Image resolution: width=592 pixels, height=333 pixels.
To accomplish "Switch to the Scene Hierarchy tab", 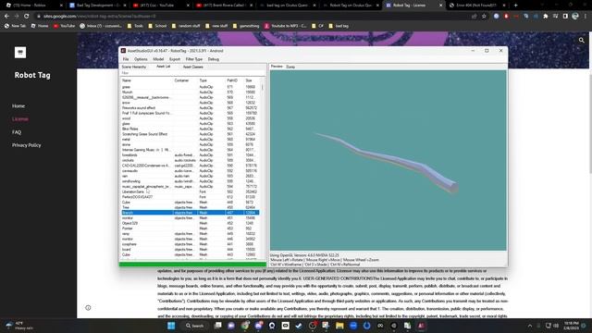I will click(134, 67).
